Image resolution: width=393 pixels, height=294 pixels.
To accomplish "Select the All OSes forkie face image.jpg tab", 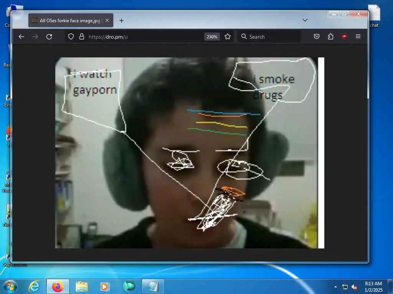I will pyautogui.click(x=71, y=21).
